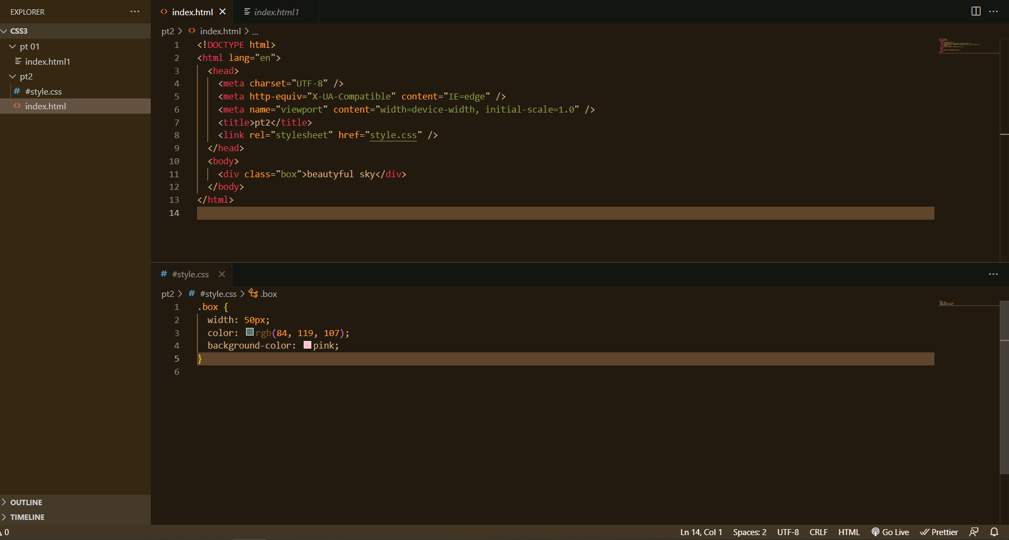Viewport: 1009px width, 540px height.
Task: Open bottom editor group more actions ellipsis
Action: (993, 274)
